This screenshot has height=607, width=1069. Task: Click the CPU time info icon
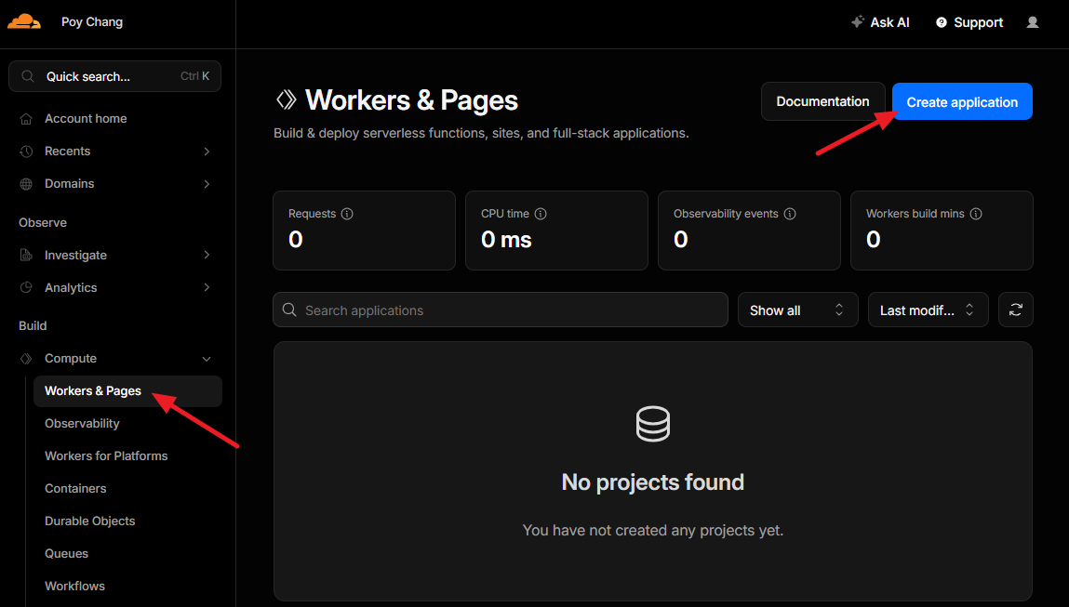point(541,214)
